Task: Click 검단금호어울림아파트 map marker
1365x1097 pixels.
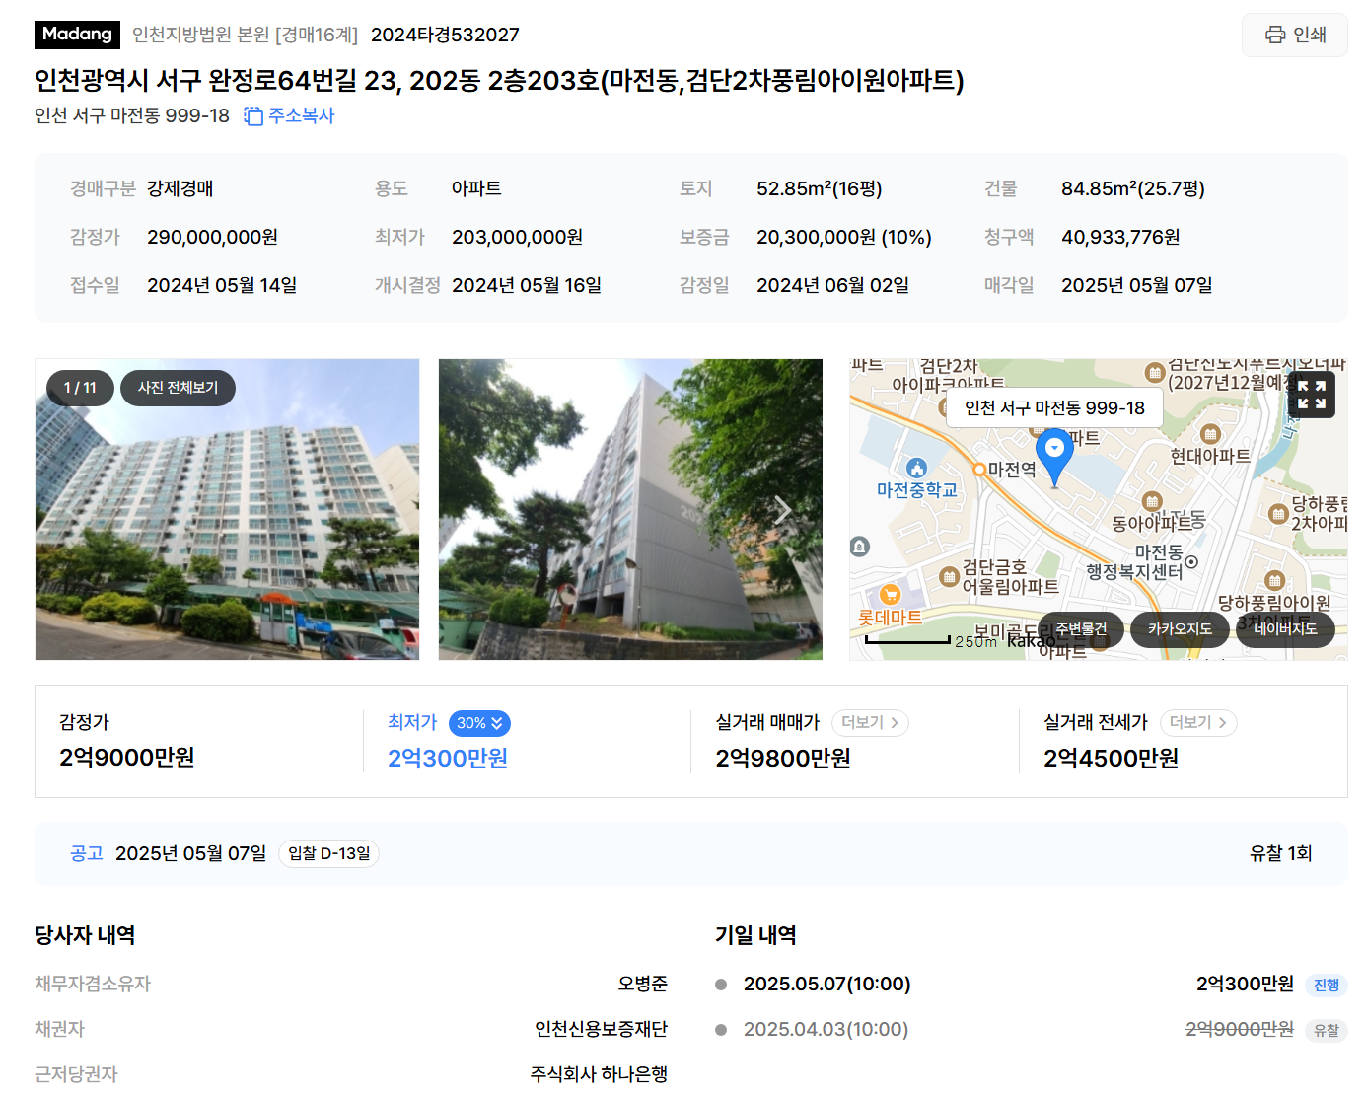Action: point(949,576)
